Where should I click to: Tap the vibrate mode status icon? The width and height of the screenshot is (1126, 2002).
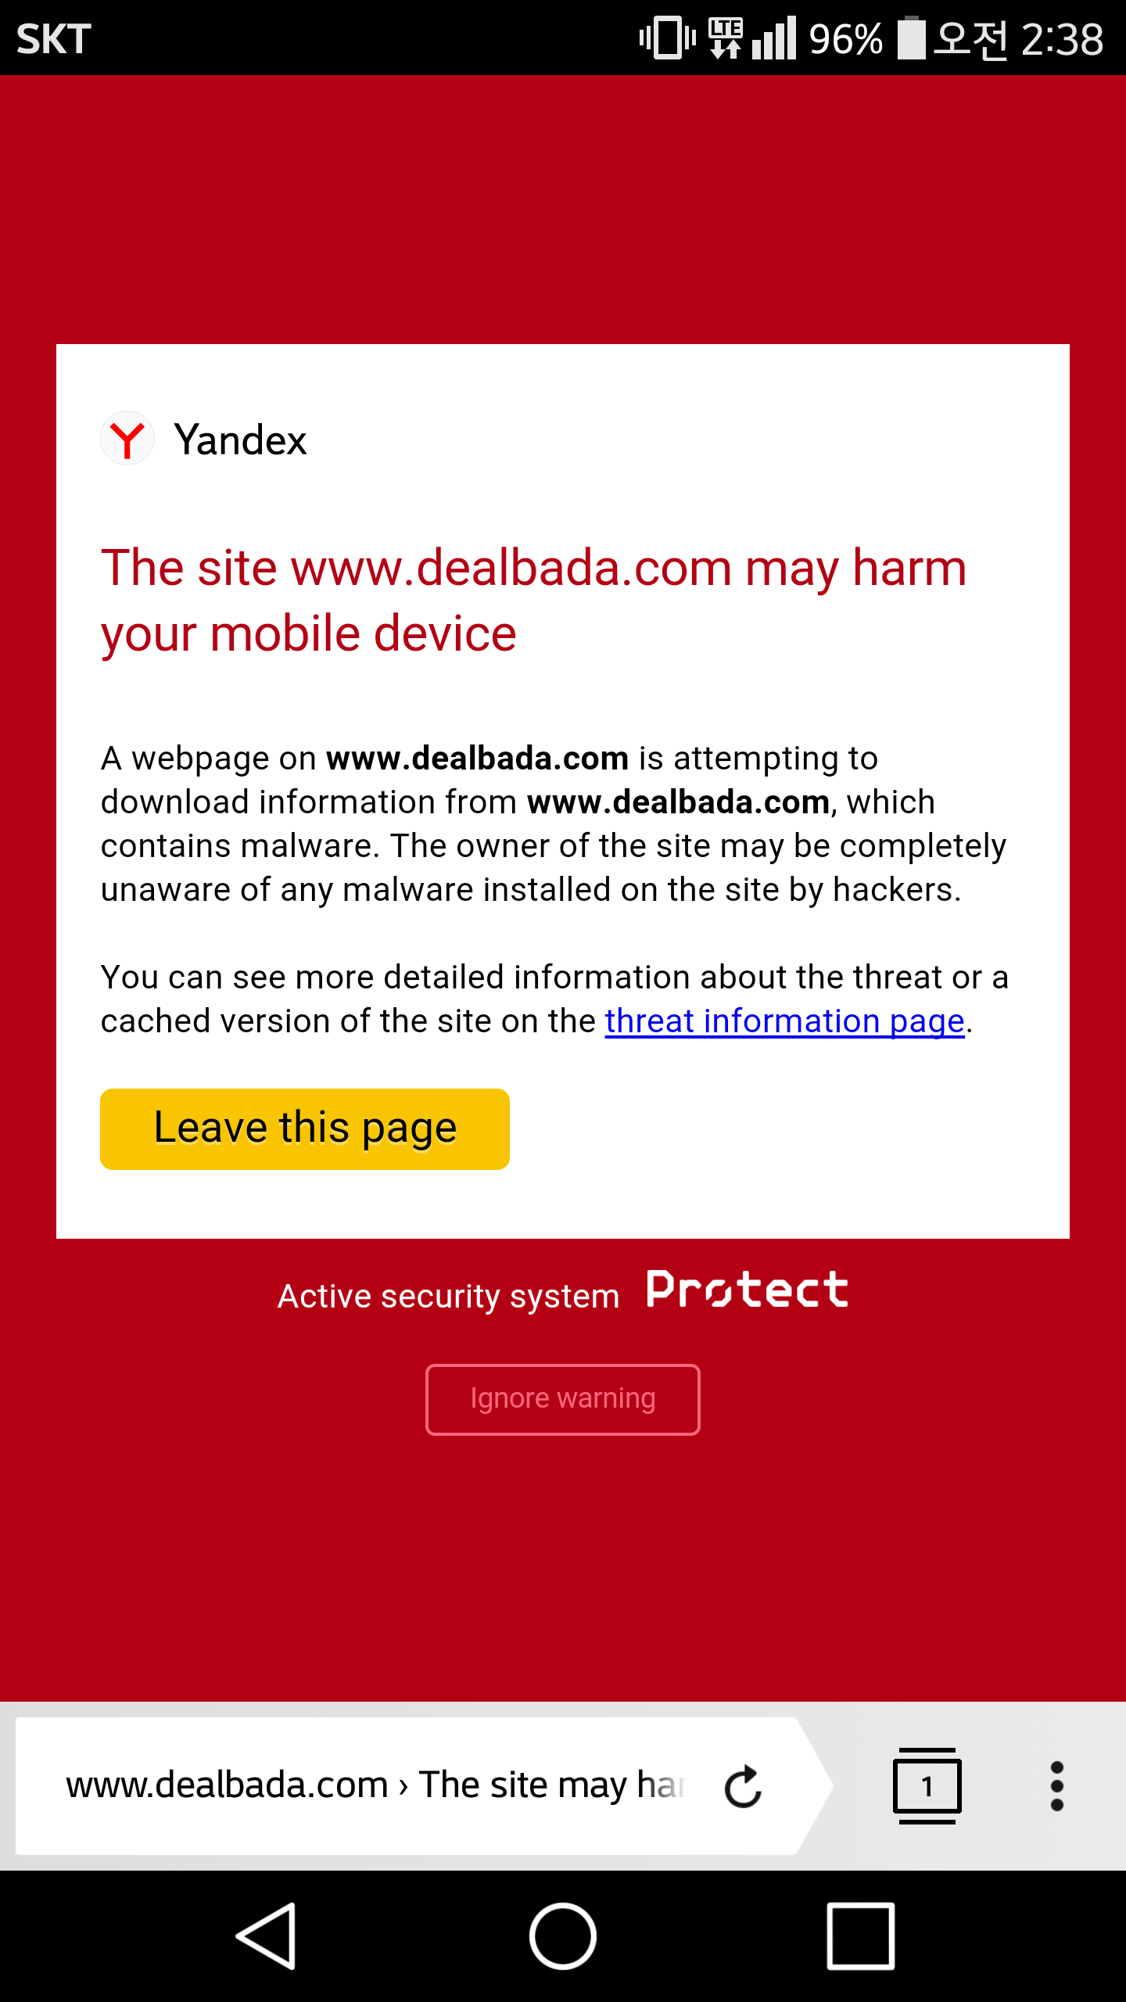667,38
